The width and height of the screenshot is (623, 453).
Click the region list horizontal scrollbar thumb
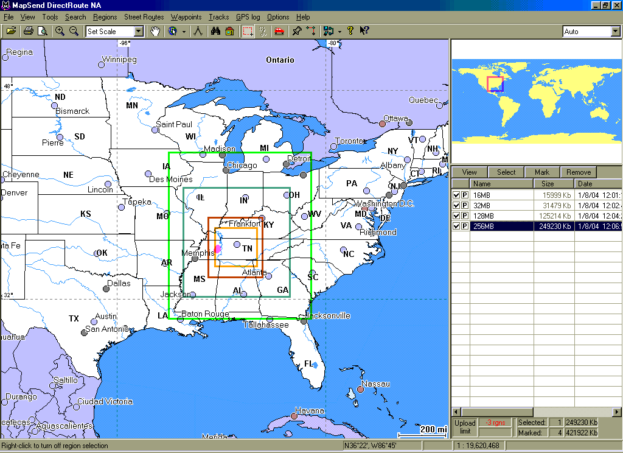click(496, 412)
